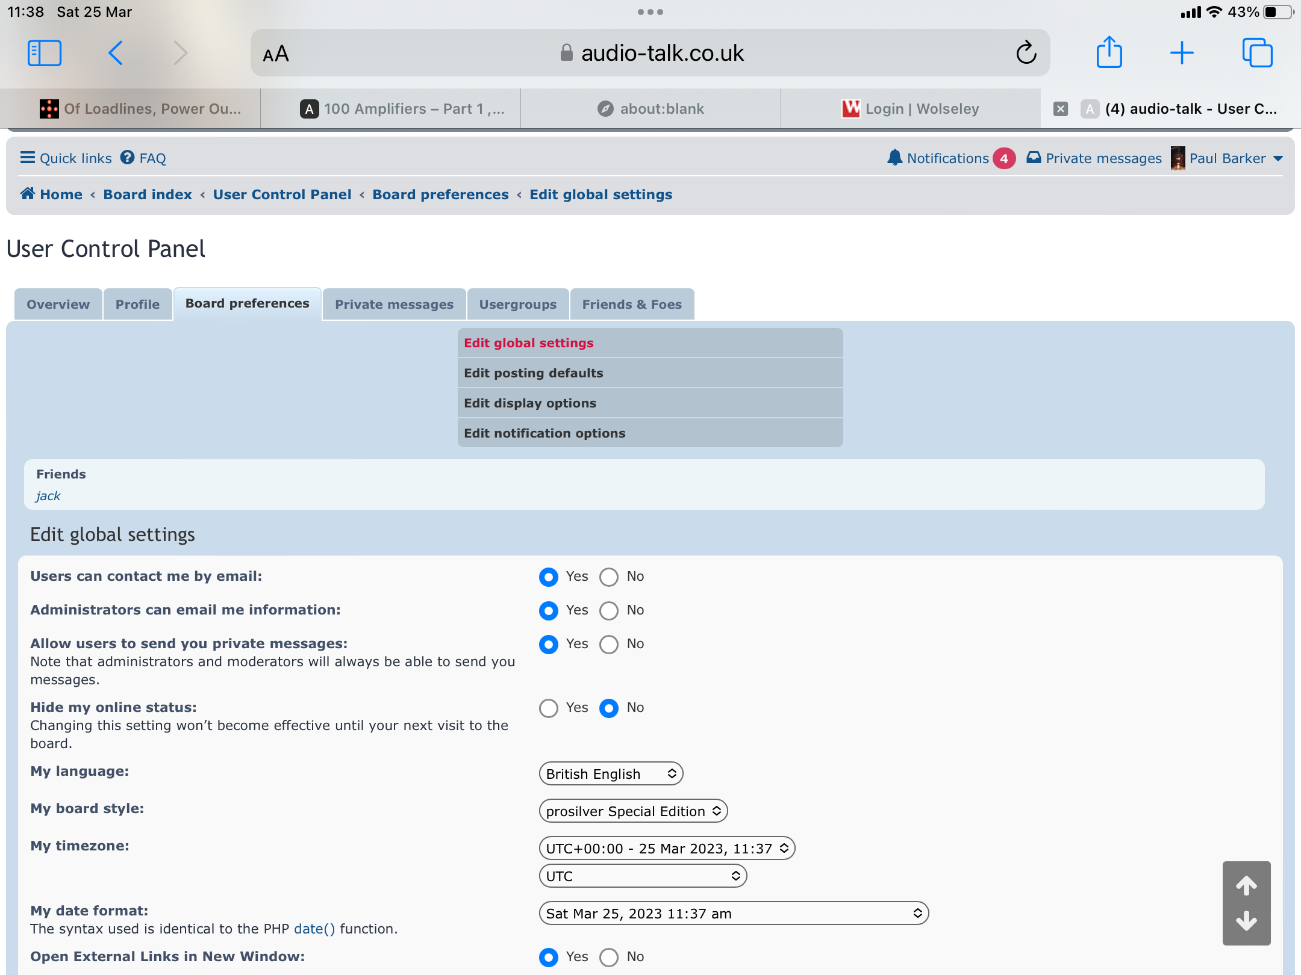This screenshot has height=975, width=1301.
Task: Disable private messages from users
Action: click(609, 644)
